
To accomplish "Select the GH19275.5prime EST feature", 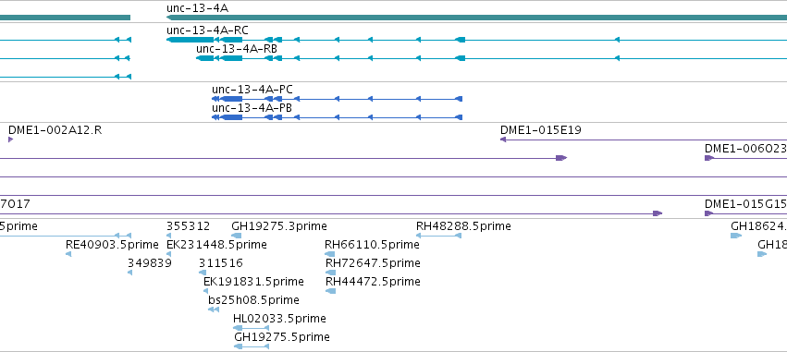I will click(x=252, y=346).
